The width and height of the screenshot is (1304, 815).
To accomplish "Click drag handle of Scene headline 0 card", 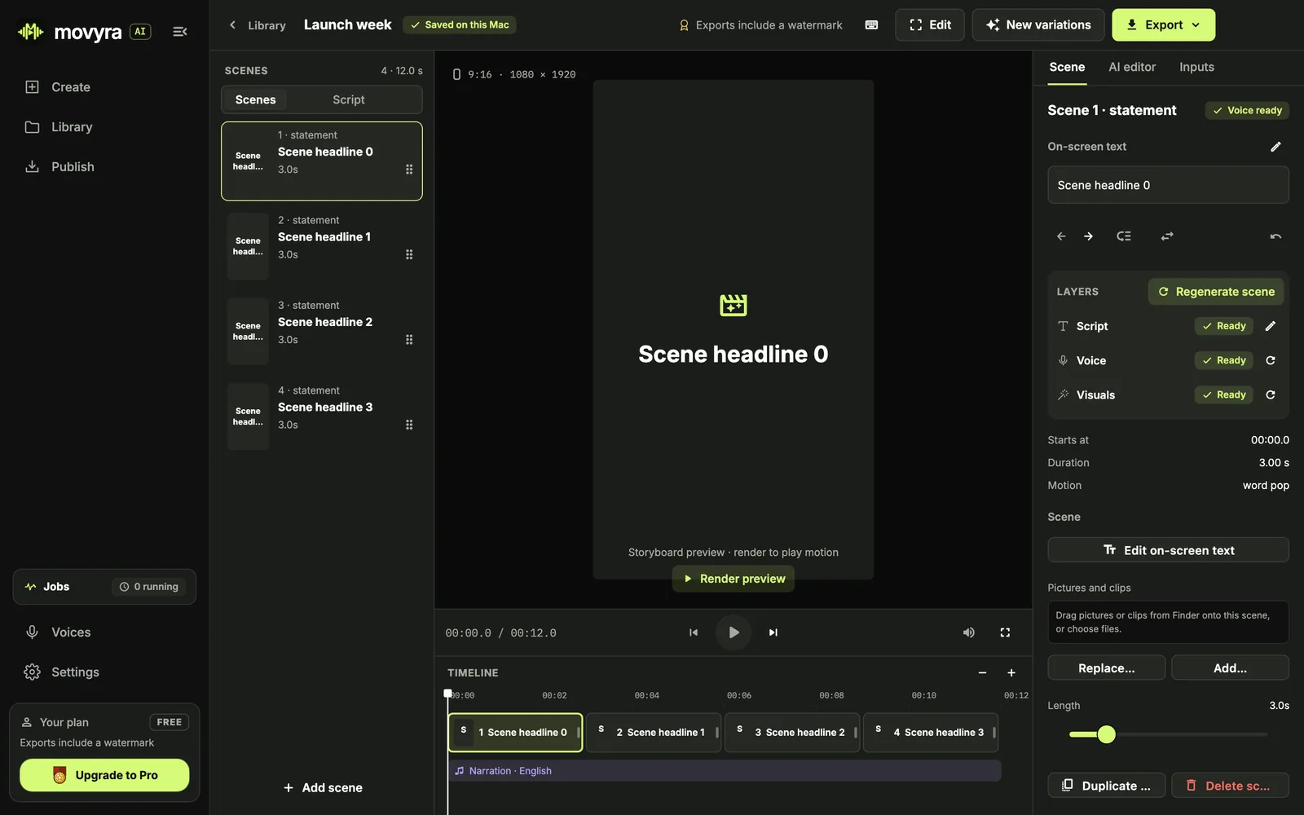I will [409, 170].
